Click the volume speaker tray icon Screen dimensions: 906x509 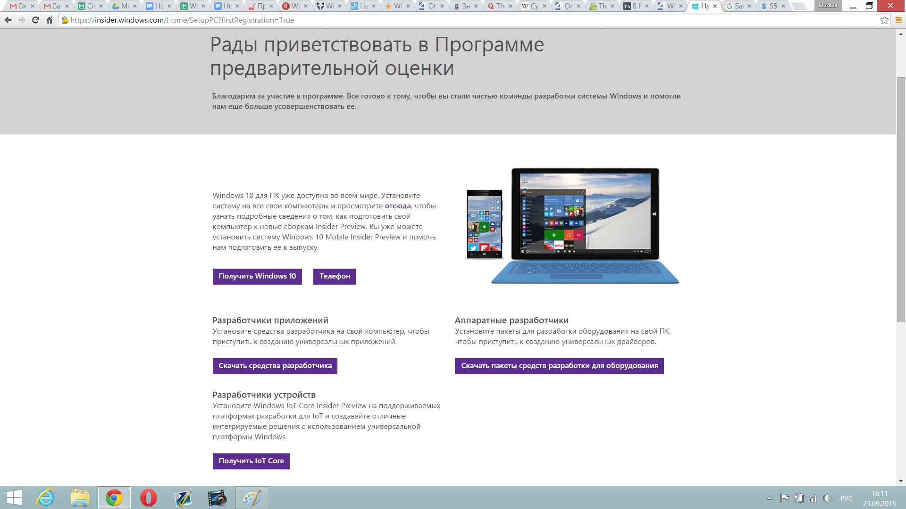(x=827, y=498)
